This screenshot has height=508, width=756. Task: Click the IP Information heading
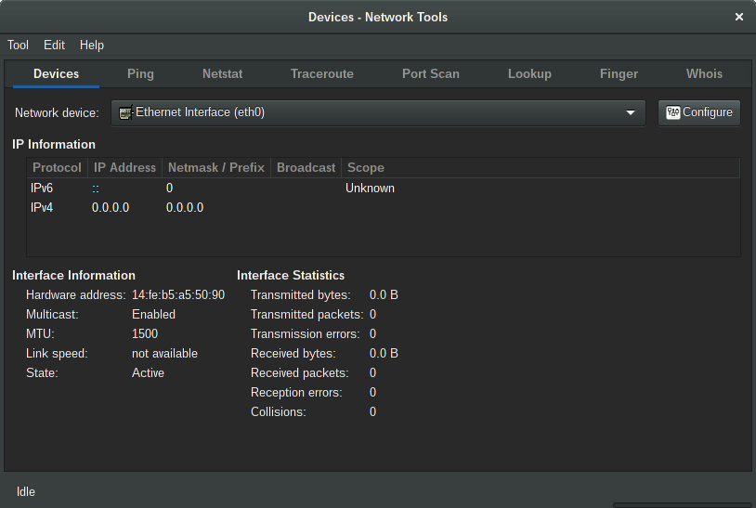coord(54,145)
